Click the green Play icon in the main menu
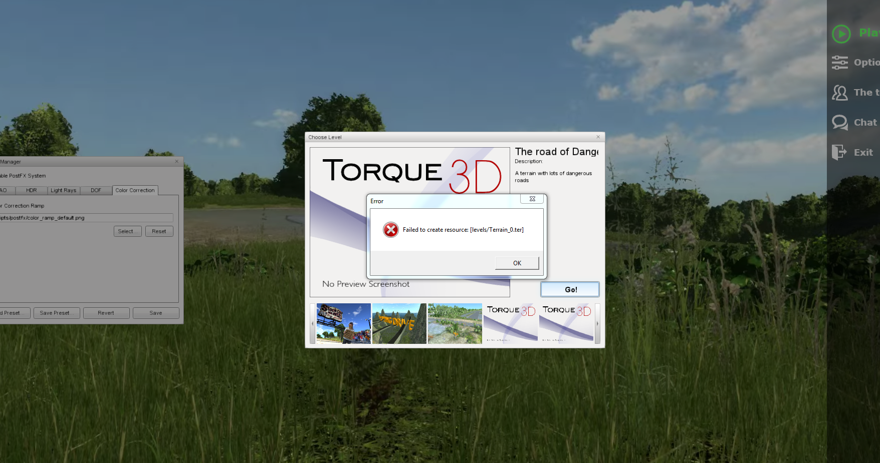Screen dimensions: 880x463 pyautogui.click(x=841, y=34)
